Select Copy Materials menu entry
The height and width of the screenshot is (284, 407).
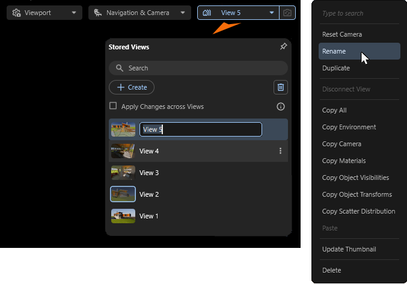(x=360, y=161)
